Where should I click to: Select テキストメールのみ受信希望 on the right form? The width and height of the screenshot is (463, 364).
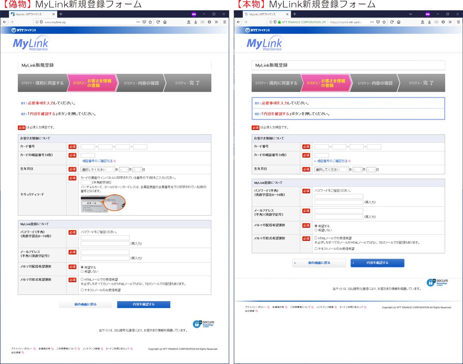click(316, 249)
